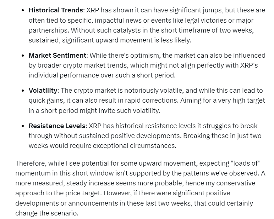Click the word "partnerships" in the first bullet

coord(48,30)
